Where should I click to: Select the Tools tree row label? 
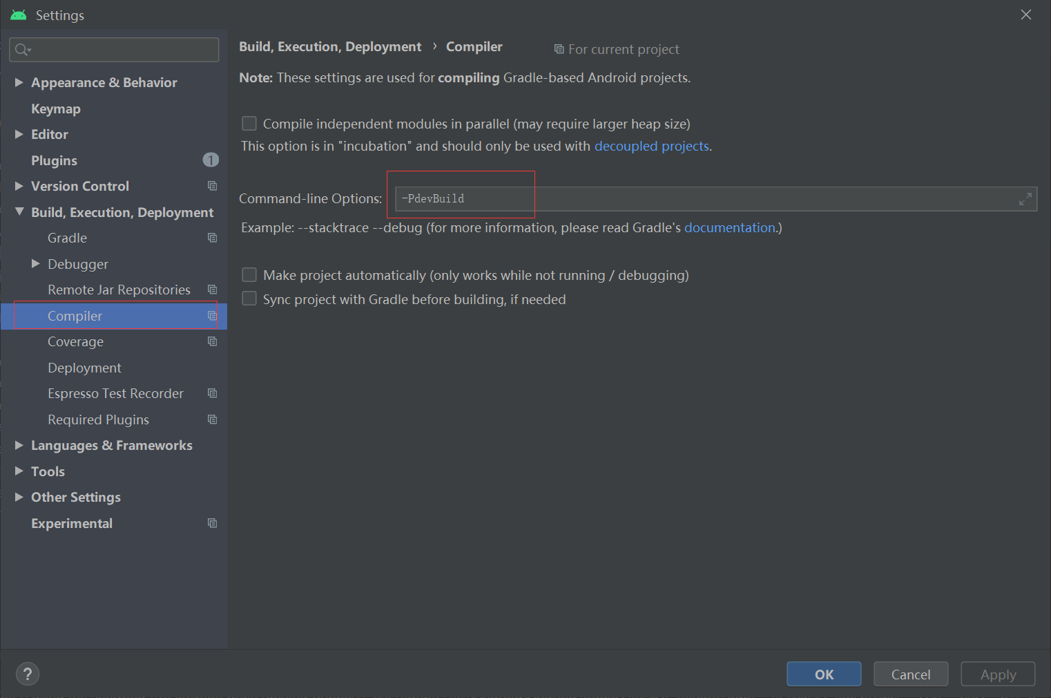(48, 471)
